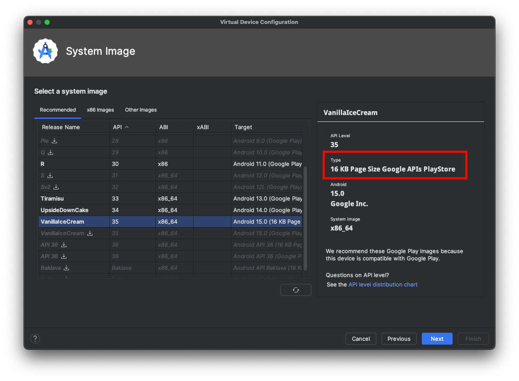Click the Android 12L target cell
Screen dimensions: 519x381
[267, 187]
